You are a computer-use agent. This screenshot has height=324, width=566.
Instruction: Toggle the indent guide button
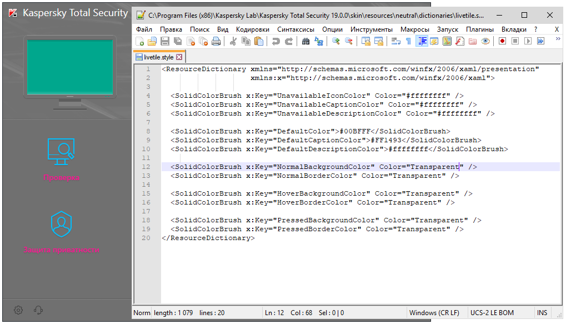(x=422, y=41)
